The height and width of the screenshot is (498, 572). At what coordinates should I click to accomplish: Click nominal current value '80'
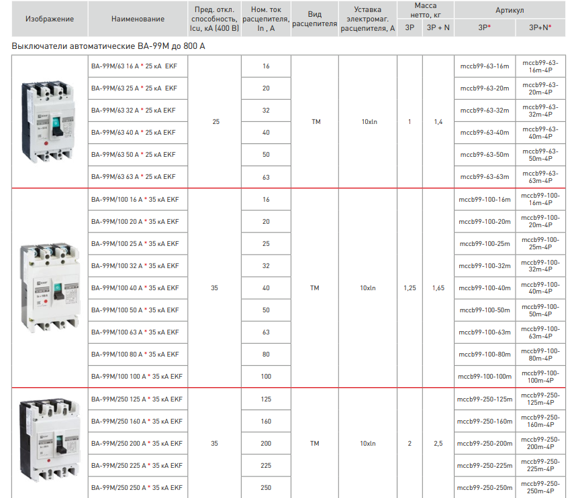tap(266, 354)
